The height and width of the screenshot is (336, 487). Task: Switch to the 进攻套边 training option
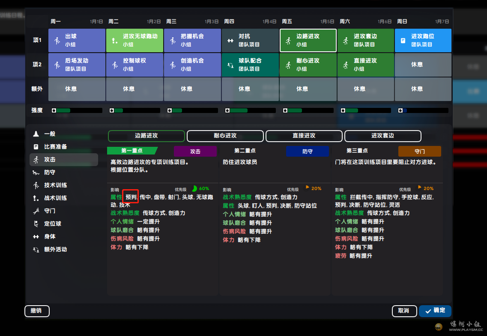383,136
